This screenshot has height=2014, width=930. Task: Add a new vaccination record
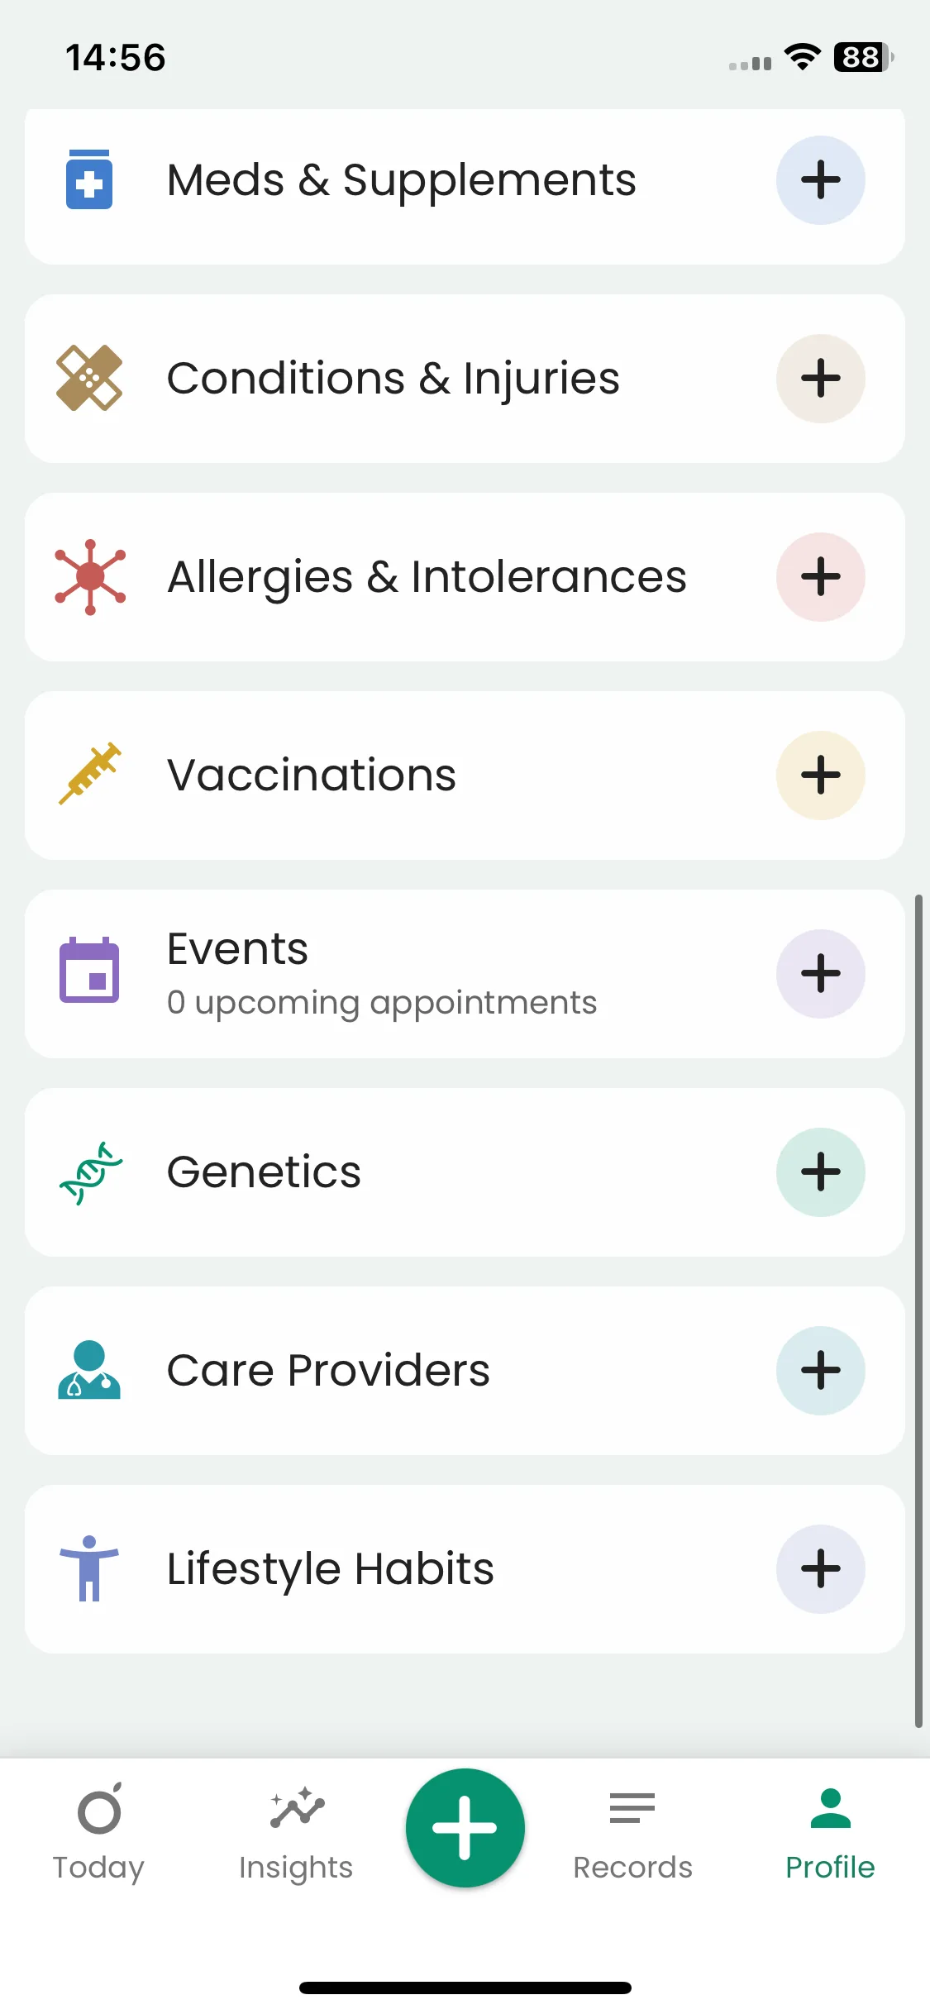coord(820,776)
